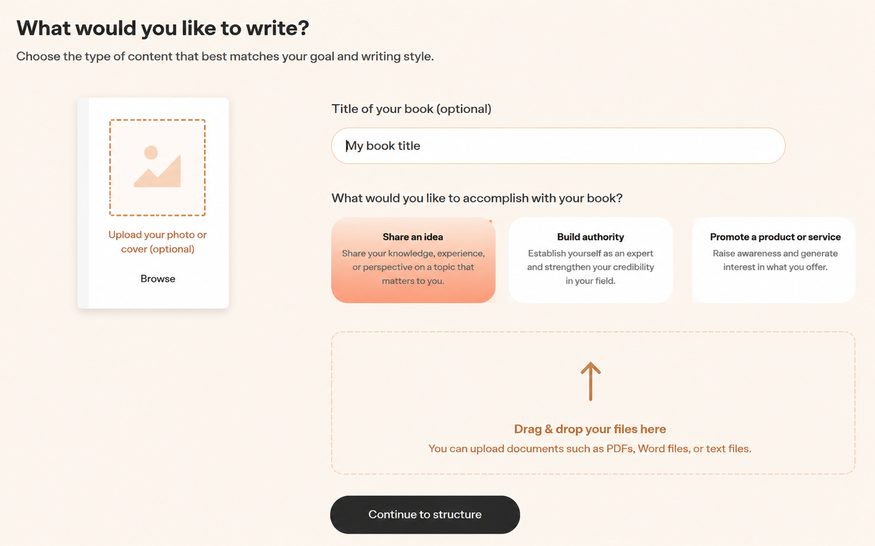The image size is (875, 546).
Task: Click "Share your knowledge, experience" description text
Action: point(413,267)
